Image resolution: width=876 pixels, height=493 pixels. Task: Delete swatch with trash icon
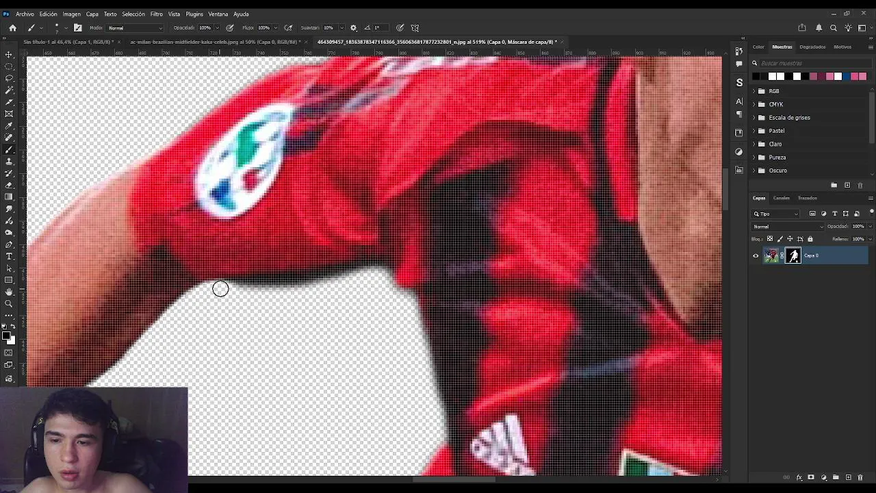[860, 185]
